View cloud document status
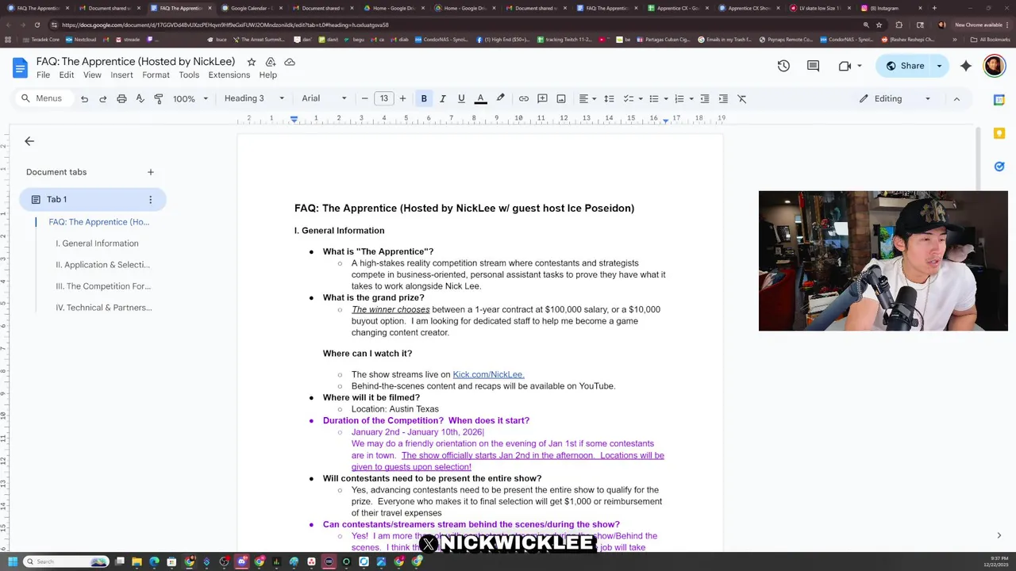This screenshot has height=571, width=1016. click(290, 62)
